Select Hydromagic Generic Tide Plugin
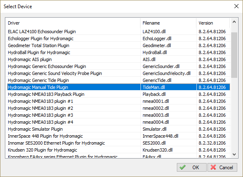Screen dimensions: 243x177 [38, 80]
